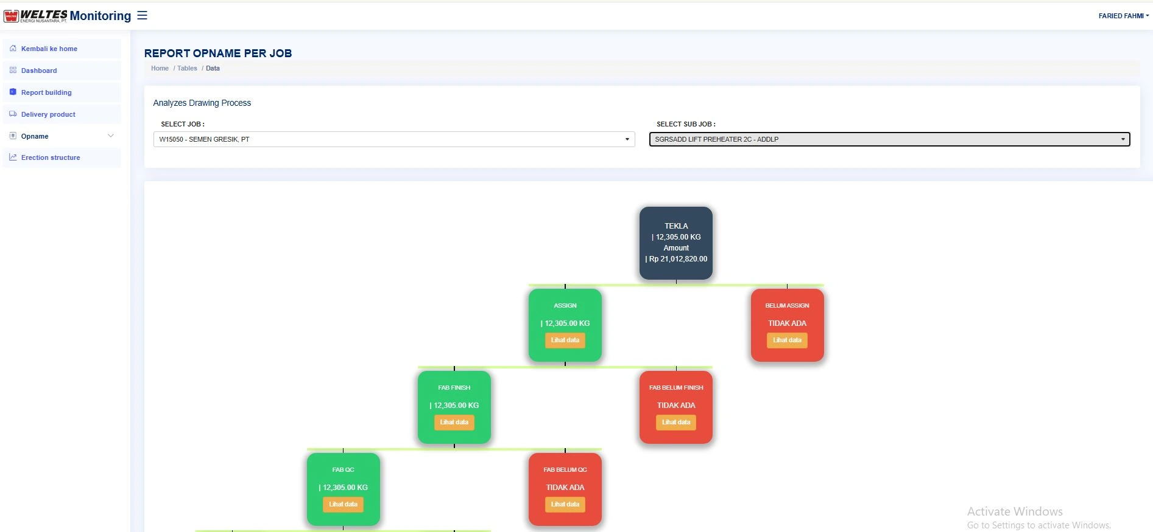Click the home icon beside Kembali ke home
1153x532 pixels.
[x=13, y=49]
